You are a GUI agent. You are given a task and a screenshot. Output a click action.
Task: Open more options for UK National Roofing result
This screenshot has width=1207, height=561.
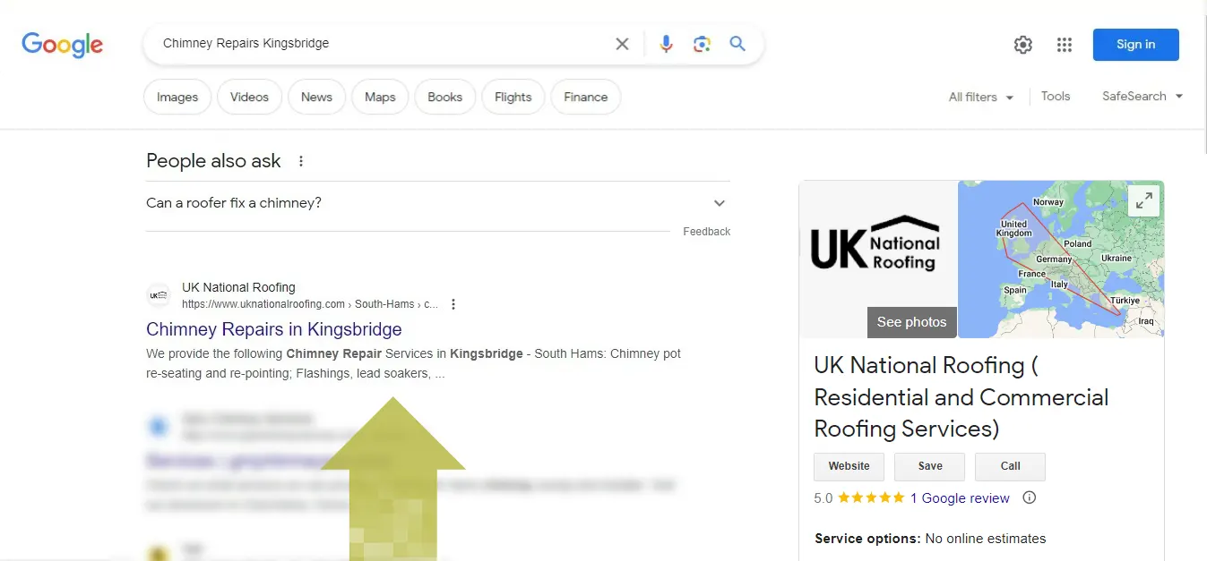[453, 304]
